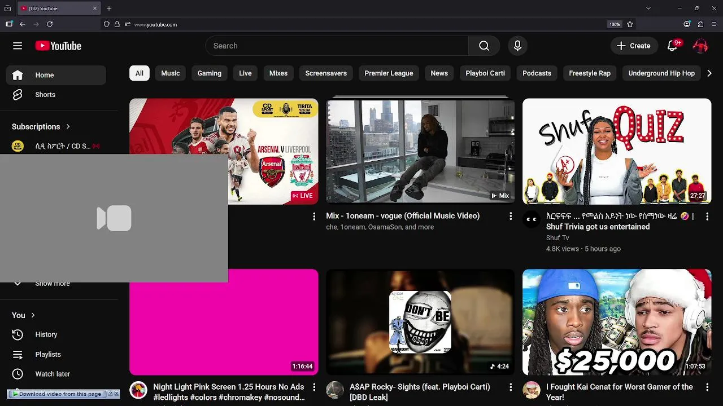Select the Music filter chip
Screen dimensions: 723x406
pos(171,73)
